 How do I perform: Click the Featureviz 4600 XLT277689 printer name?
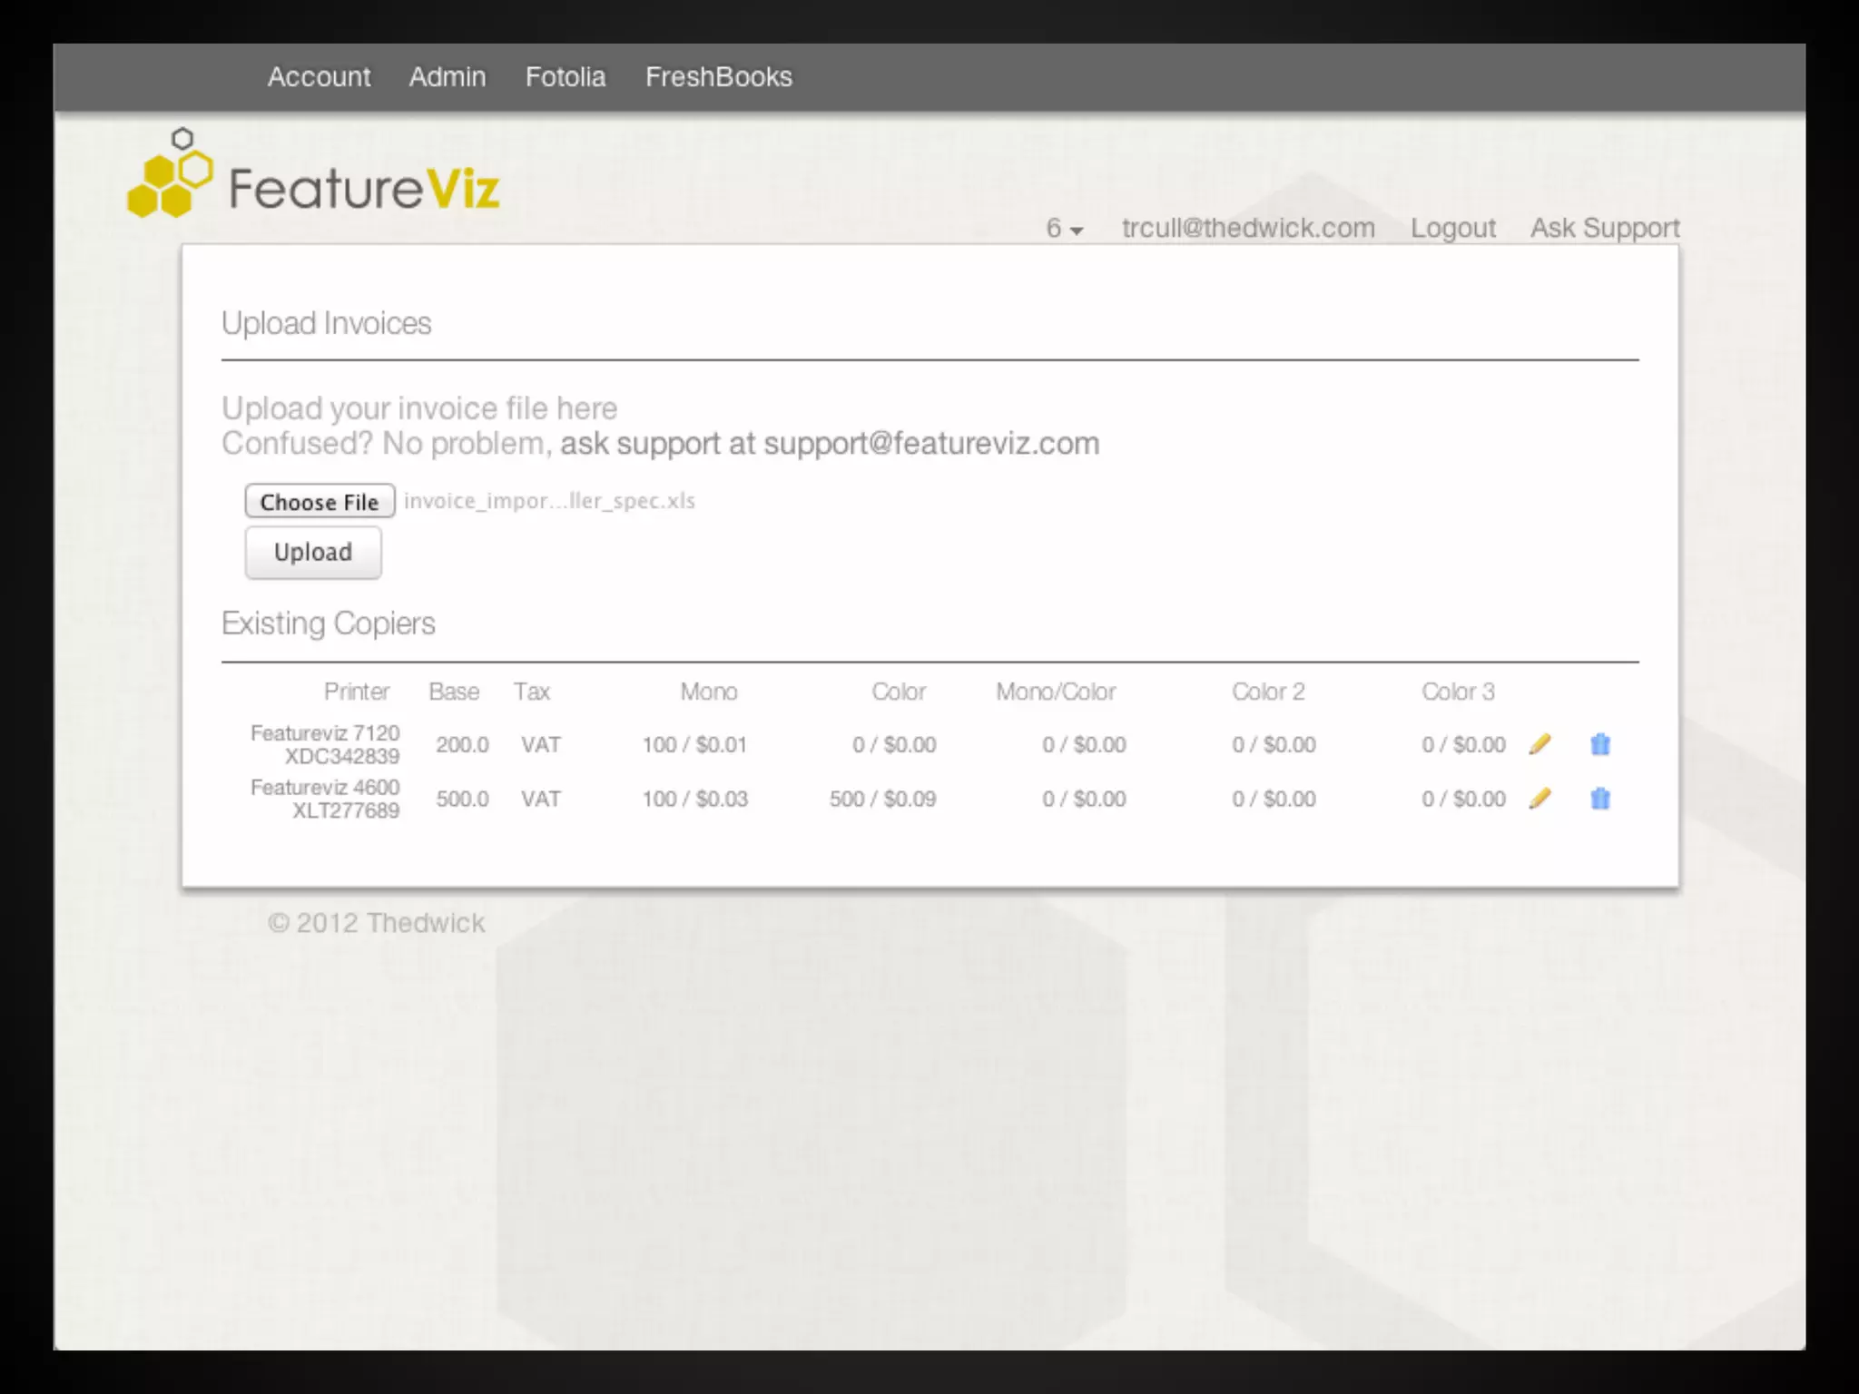click(x=325, y=799)
